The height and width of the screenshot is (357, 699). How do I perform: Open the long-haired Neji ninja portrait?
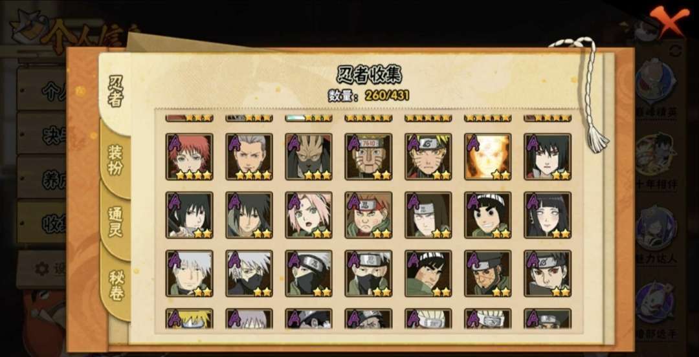click(x=428, y=215)
